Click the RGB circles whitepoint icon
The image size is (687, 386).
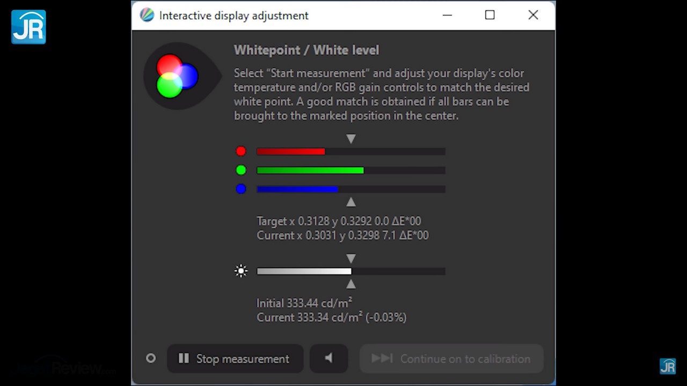point(178,76)
